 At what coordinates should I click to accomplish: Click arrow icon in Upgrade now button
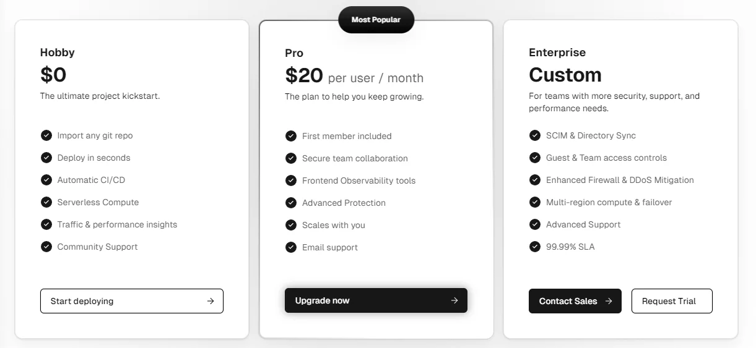coord(454,300)
